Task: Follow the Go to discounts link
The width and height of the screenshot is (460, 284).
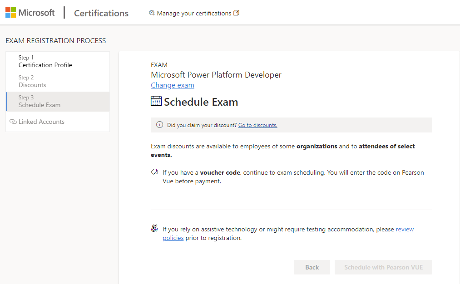Action: tap(257, 125)
